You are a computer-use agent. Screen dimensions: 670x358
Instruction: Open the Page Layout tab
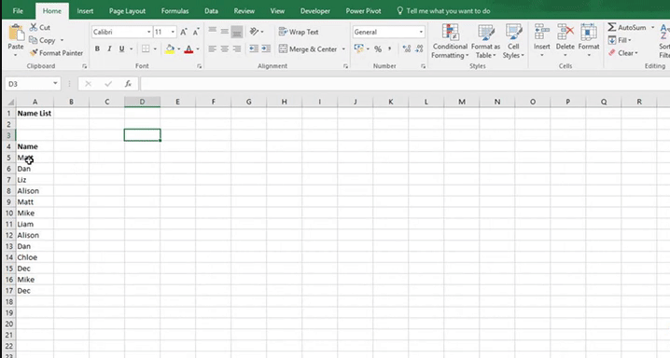click(x=127, y=11)
